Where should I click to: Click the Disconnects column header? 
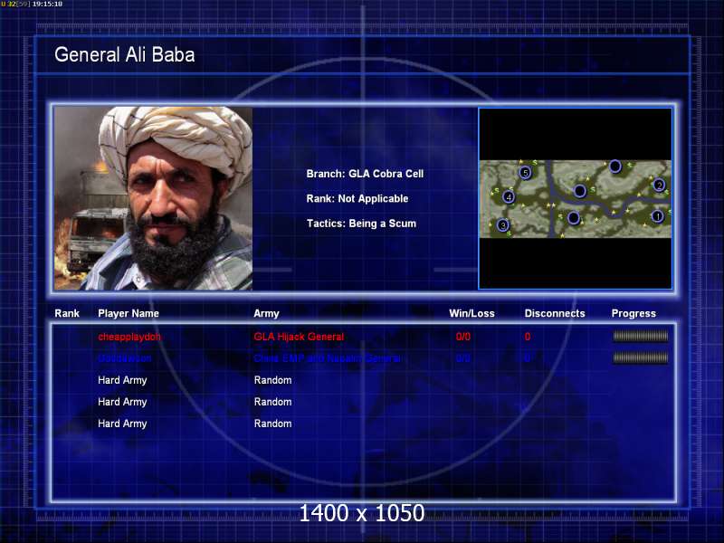(x=555, y=313)
